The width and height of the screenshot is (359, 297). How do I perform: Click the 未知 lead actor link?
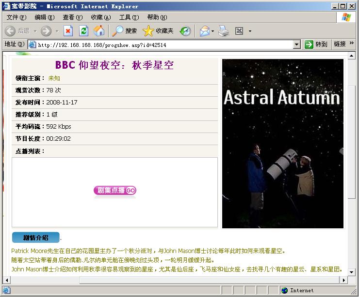(54, 78)
